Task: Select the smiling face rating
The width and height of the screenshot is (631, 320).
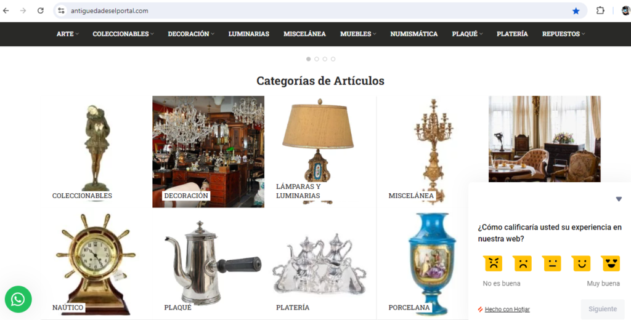Action: (x=582, y=264)
